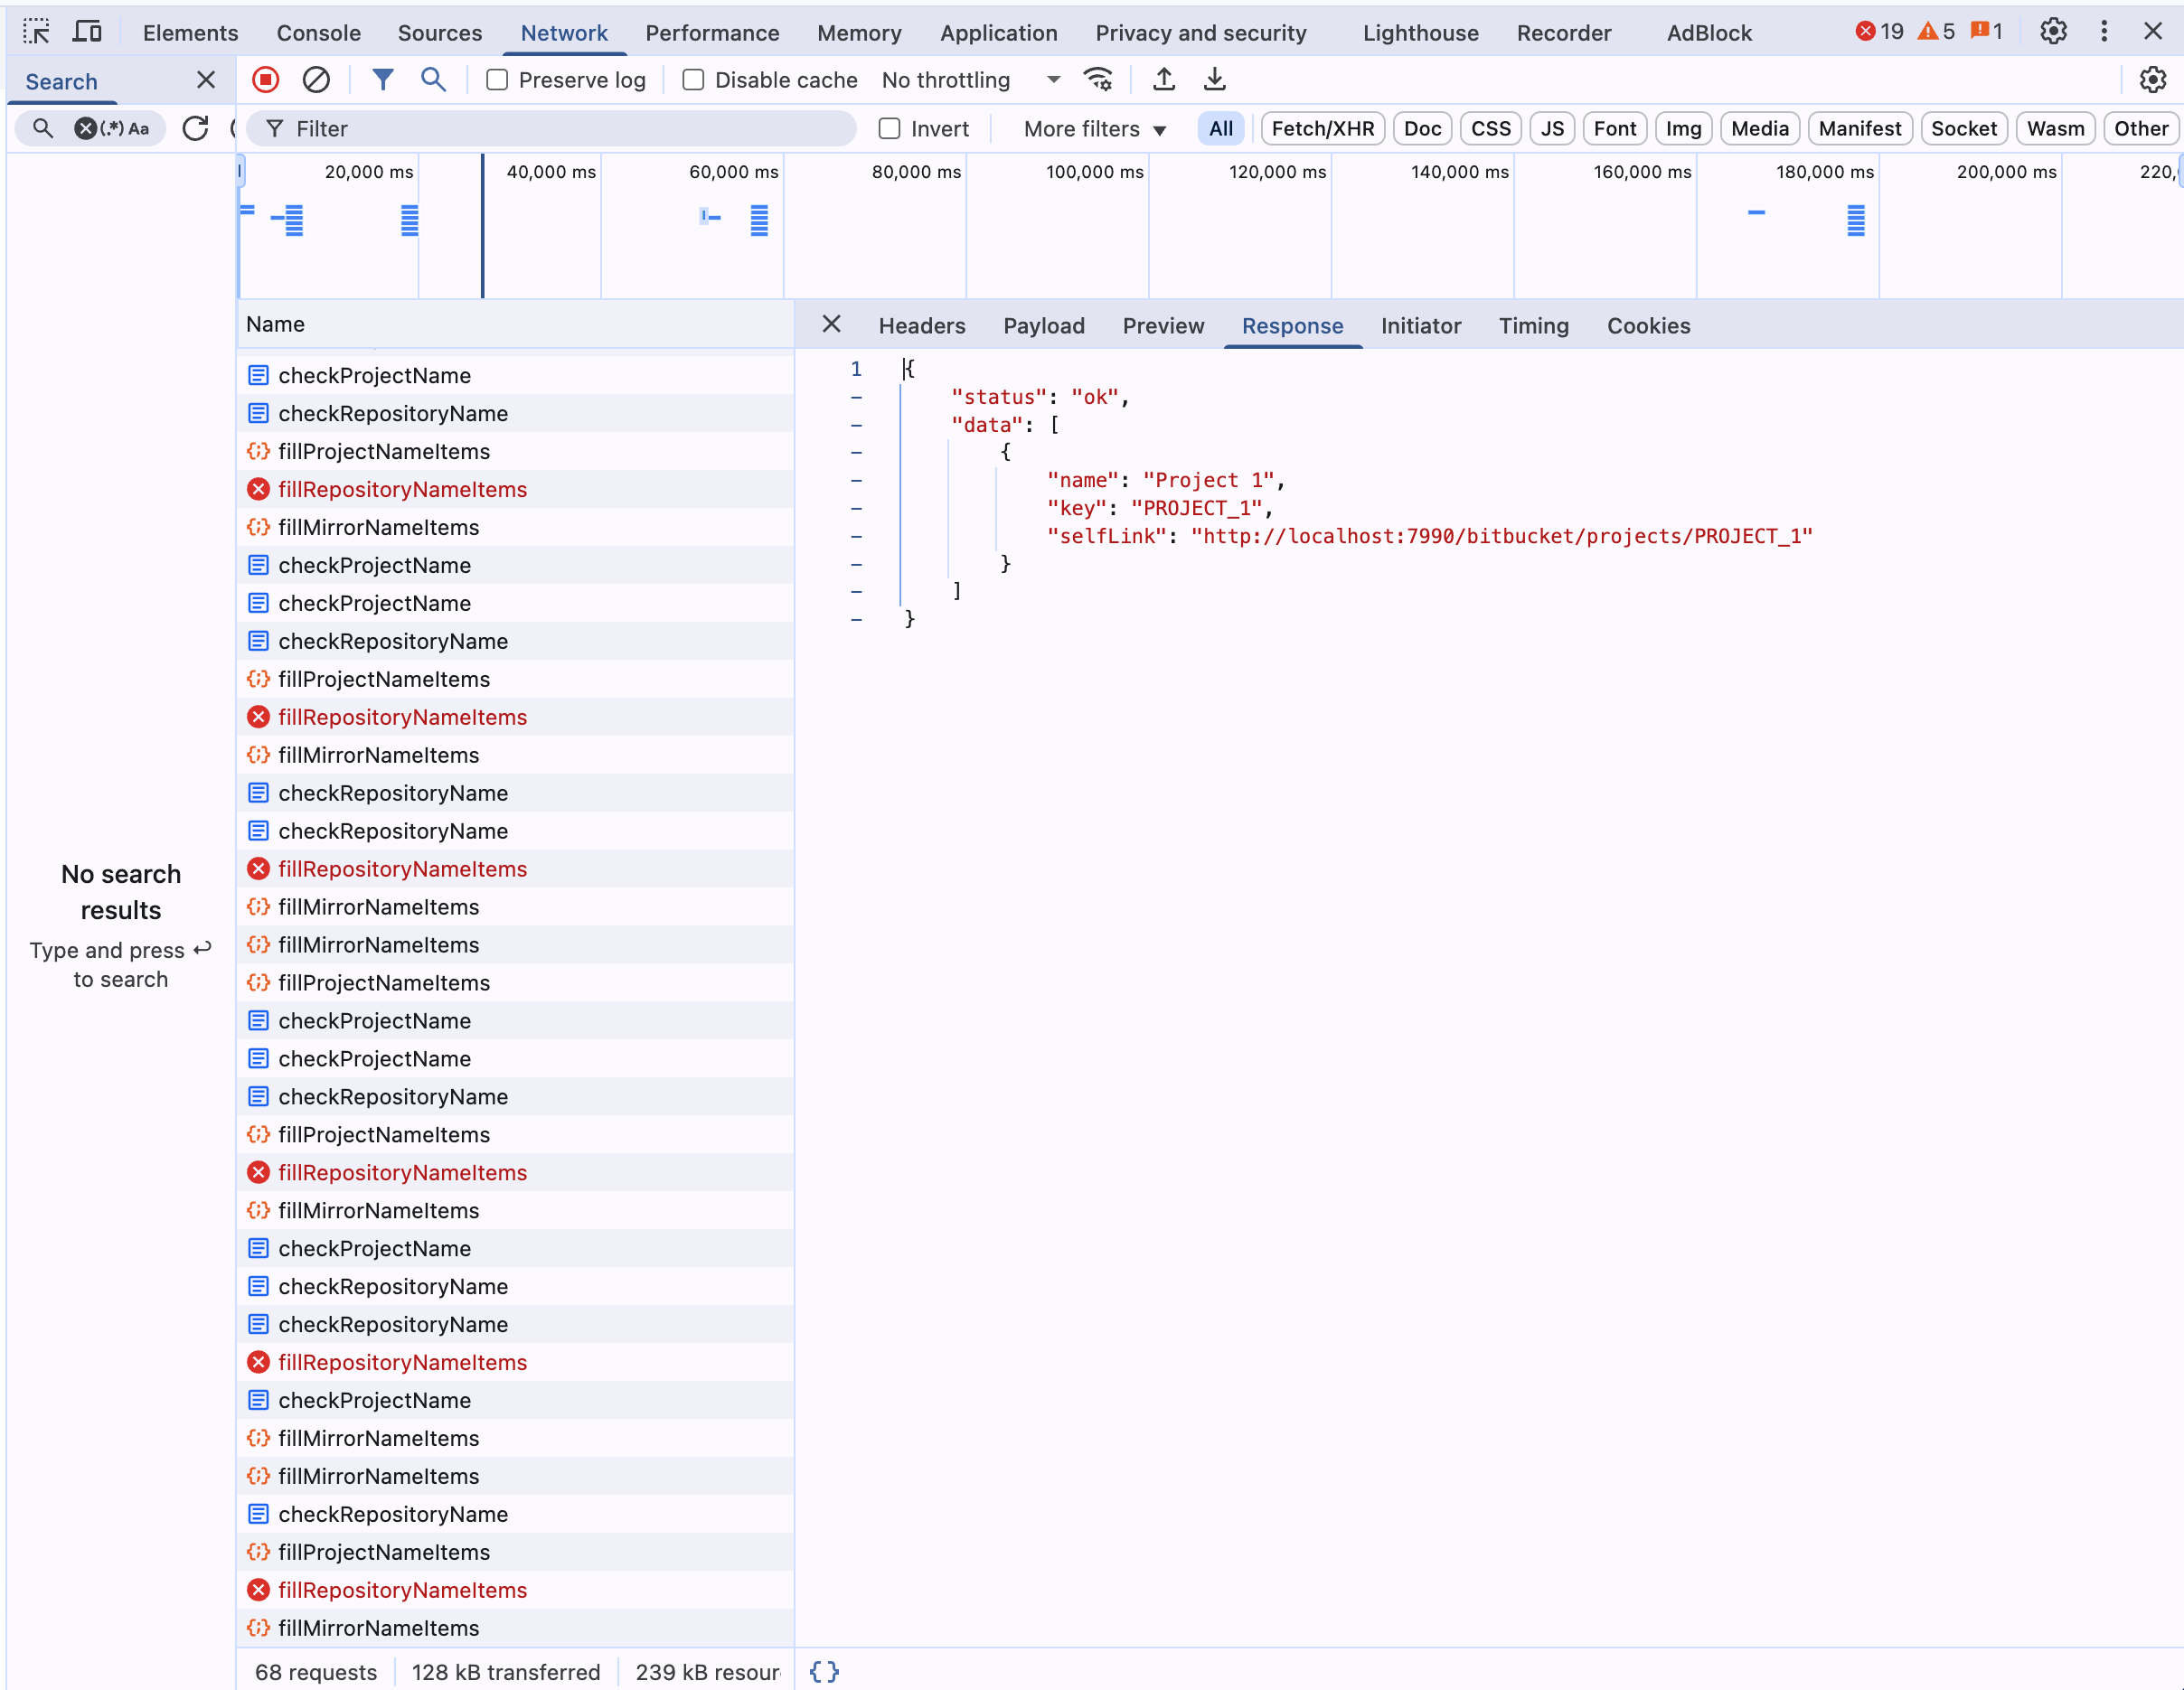Screen dimensions: 2184x1690
Task: Clear the search input text
Action: [x=86, y=128]
